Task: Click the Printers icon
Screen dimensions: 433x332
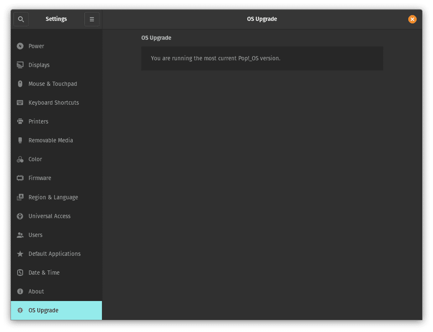Action: [20, 121]
